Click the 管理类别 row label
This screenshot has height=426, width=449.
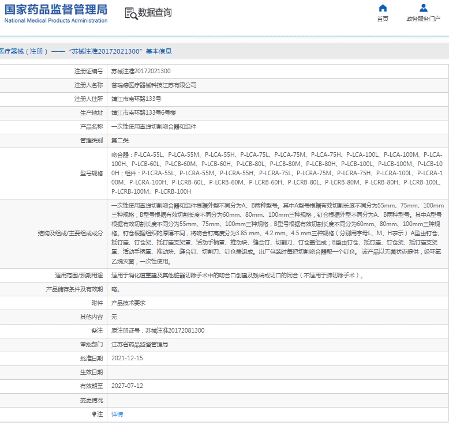pos(91,141)
